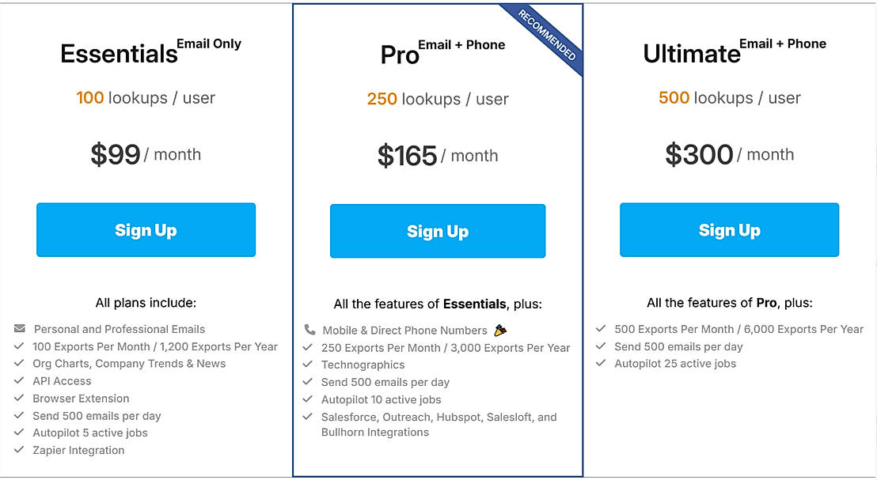Click the checkmark beside 6,000 Exports Per Year
The image size is (877, 480).
click(x=602, y=329)
